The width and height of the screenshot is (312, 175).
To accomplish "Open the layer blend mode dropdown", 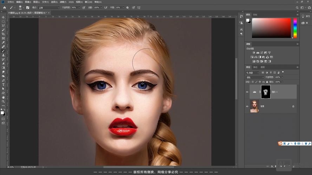I will 255,77.
